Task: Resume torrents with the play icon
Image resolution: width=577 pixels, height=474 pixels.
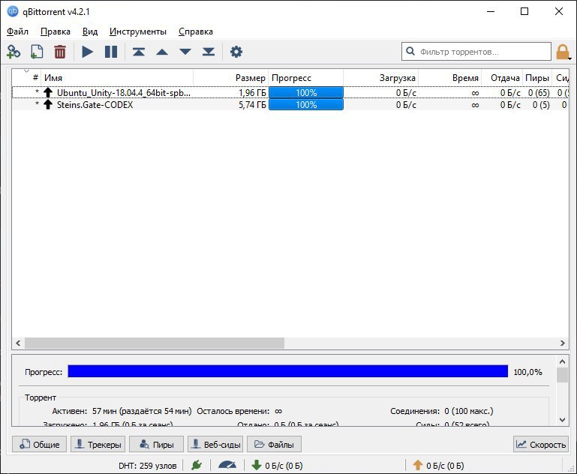Action: [x=87, y=52]
